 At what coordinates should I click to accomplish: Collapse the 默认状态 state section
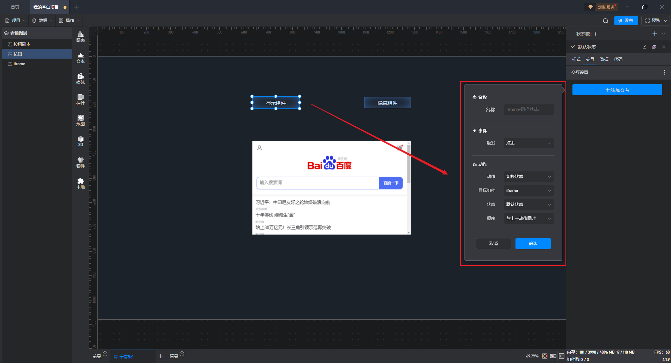click(573, 47)
